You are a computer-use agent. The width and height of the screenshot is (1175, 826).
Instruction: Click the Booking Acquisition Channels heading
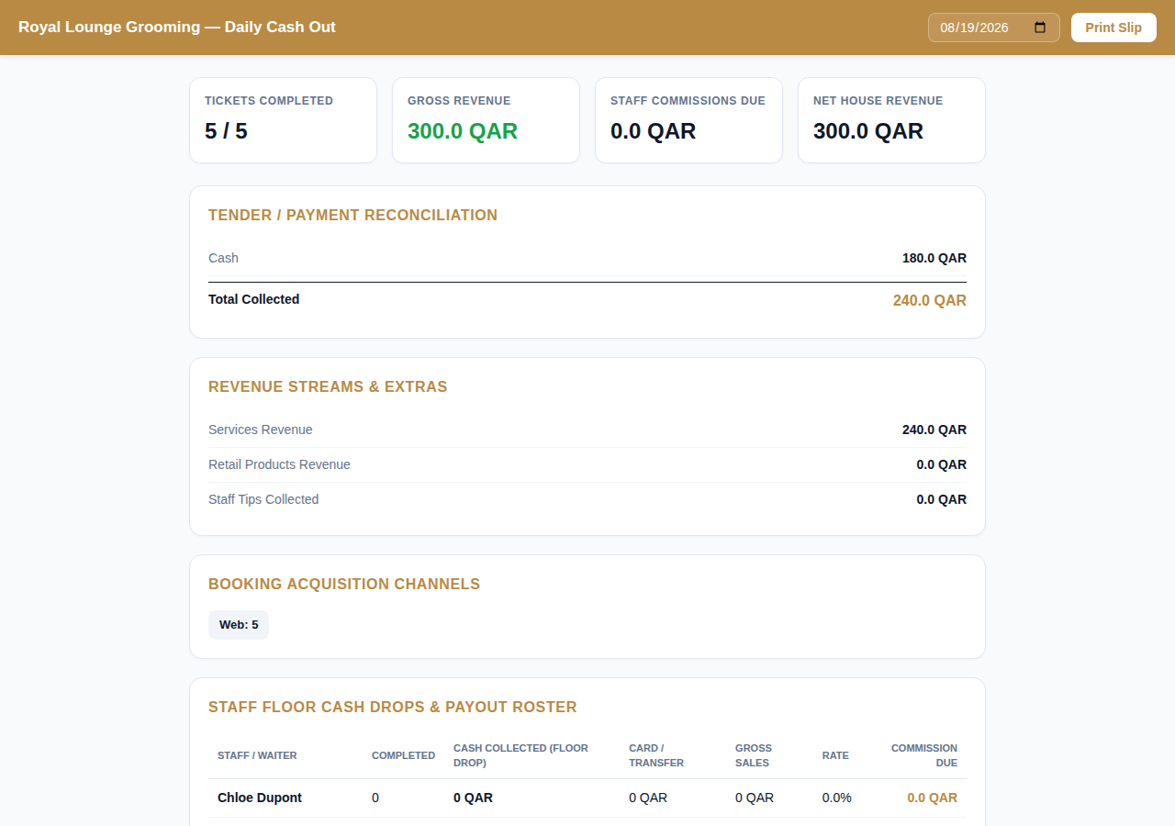(x=344, y=584)
